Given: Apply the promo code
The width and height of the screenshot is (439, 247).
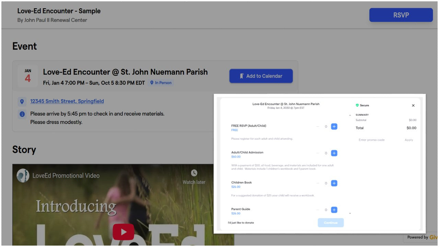Looking at the screenshot, I should pos(409,140).
